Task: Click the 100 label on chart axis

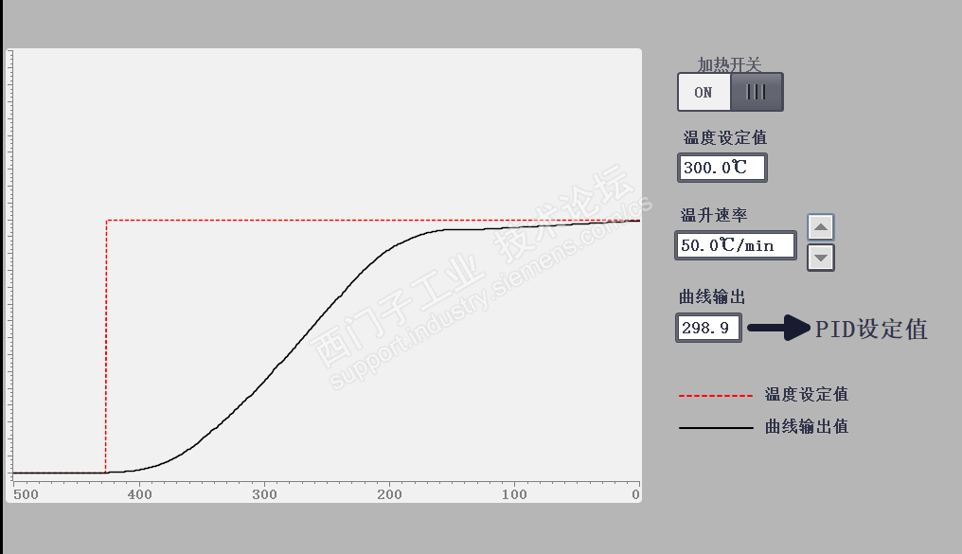Action: (x=514, y=494)
